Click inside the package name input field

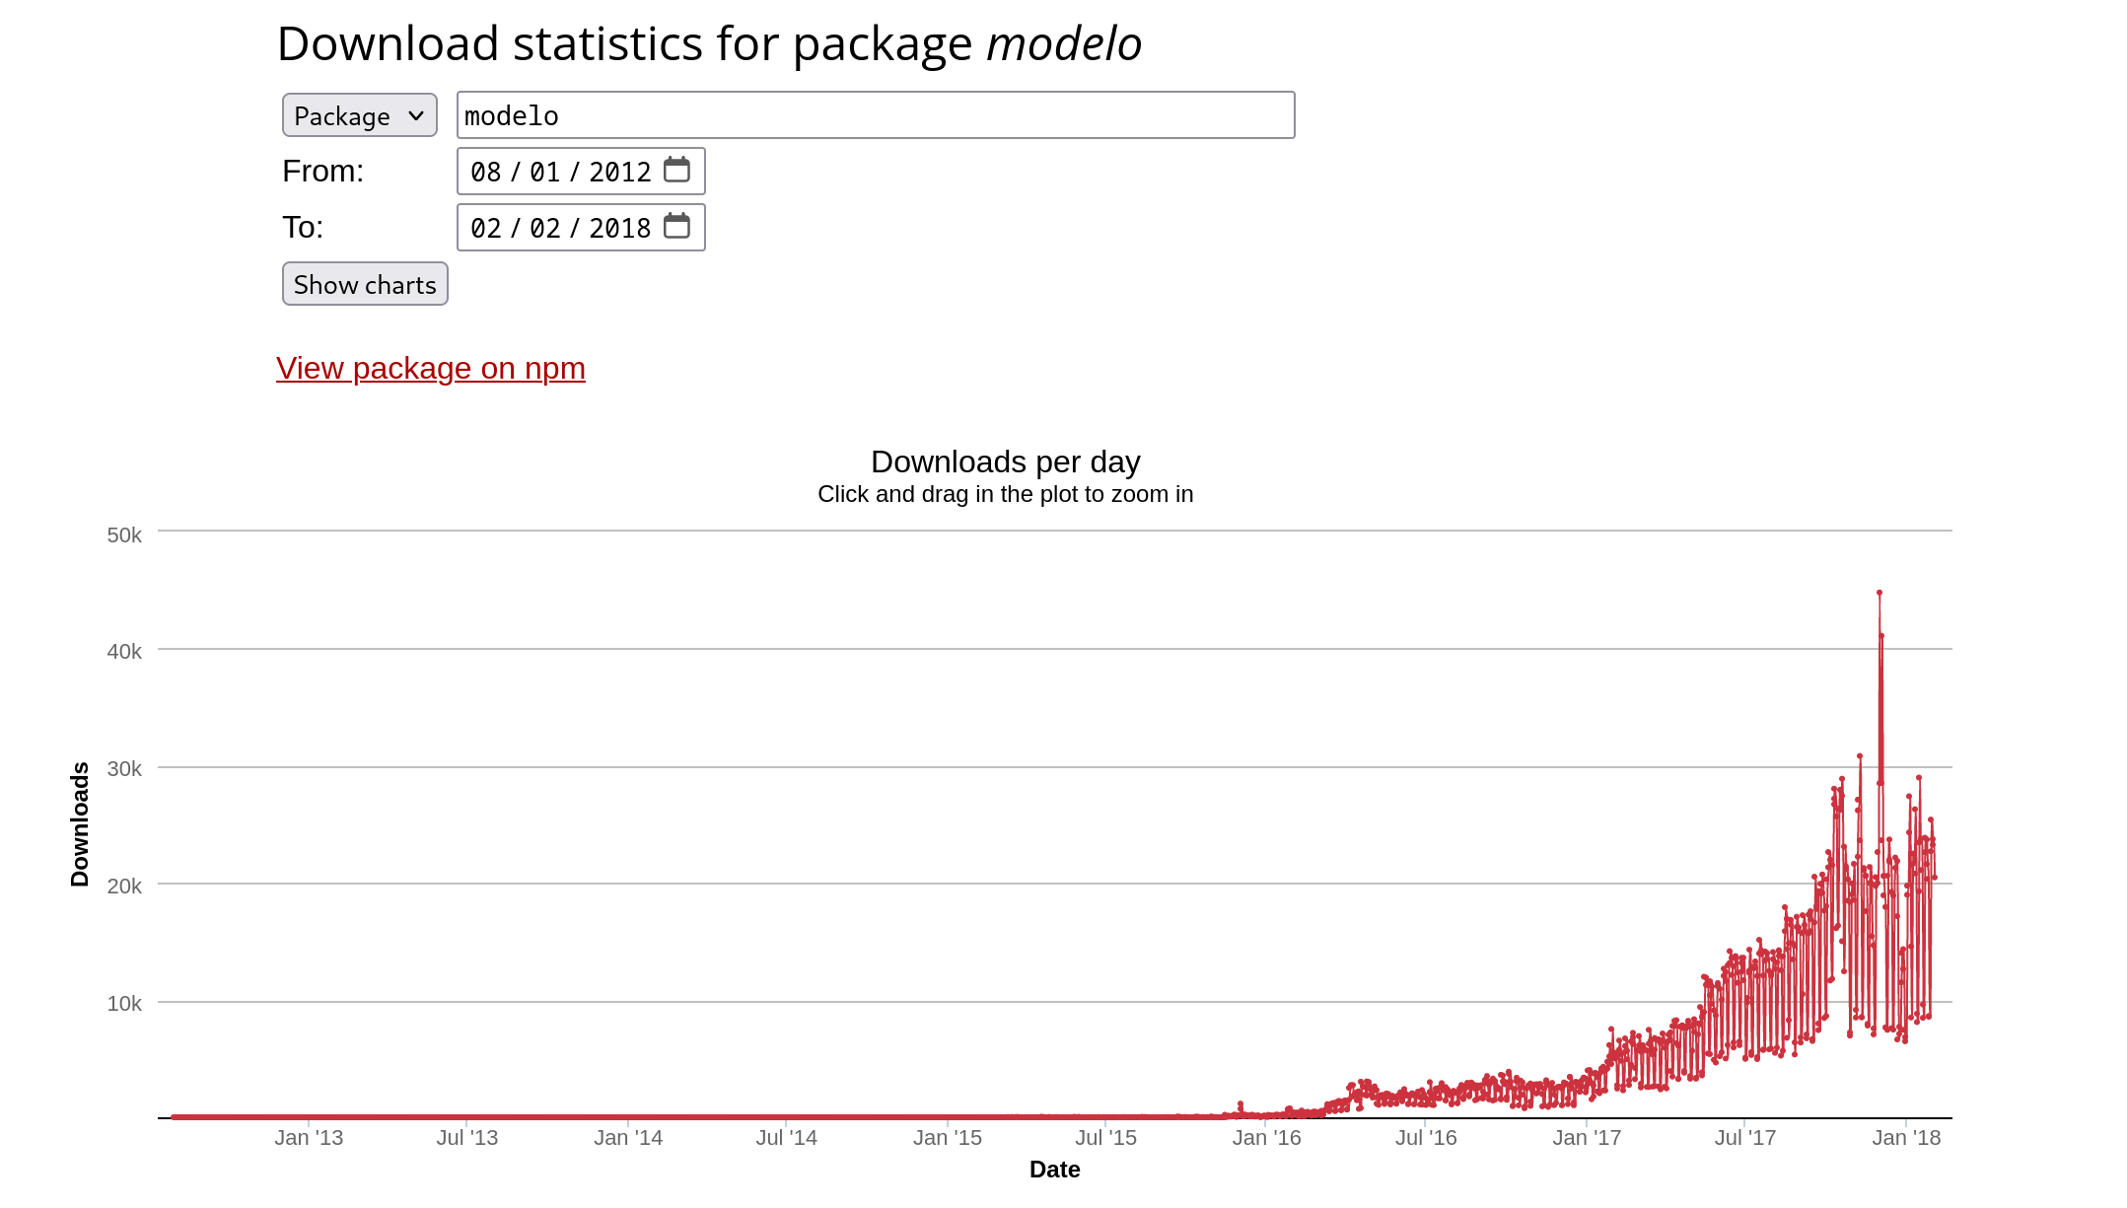click(875, 115)
